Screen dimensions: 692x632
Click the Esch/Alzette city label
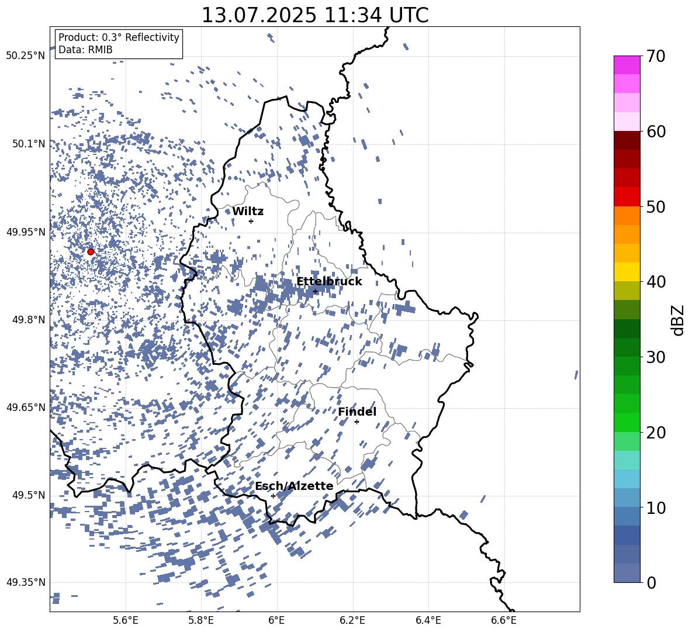(294, 486)
